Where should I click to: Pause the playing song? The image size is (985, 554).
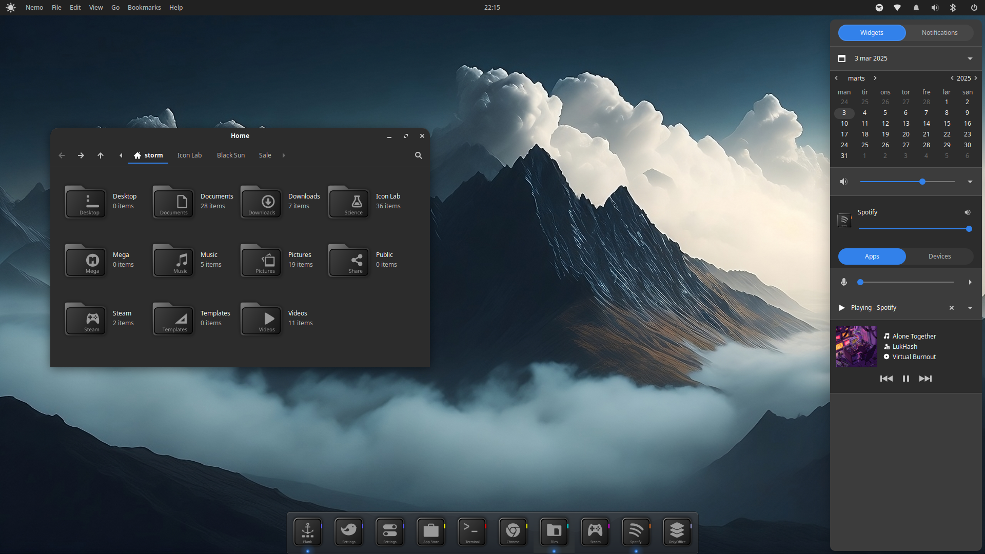(906, 379)
